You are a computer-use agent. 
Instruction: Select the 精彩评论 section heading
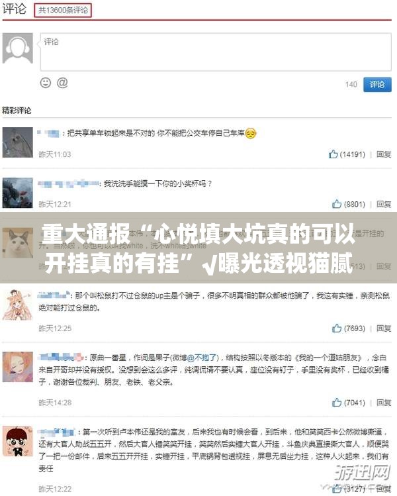[x=17, y=111]
